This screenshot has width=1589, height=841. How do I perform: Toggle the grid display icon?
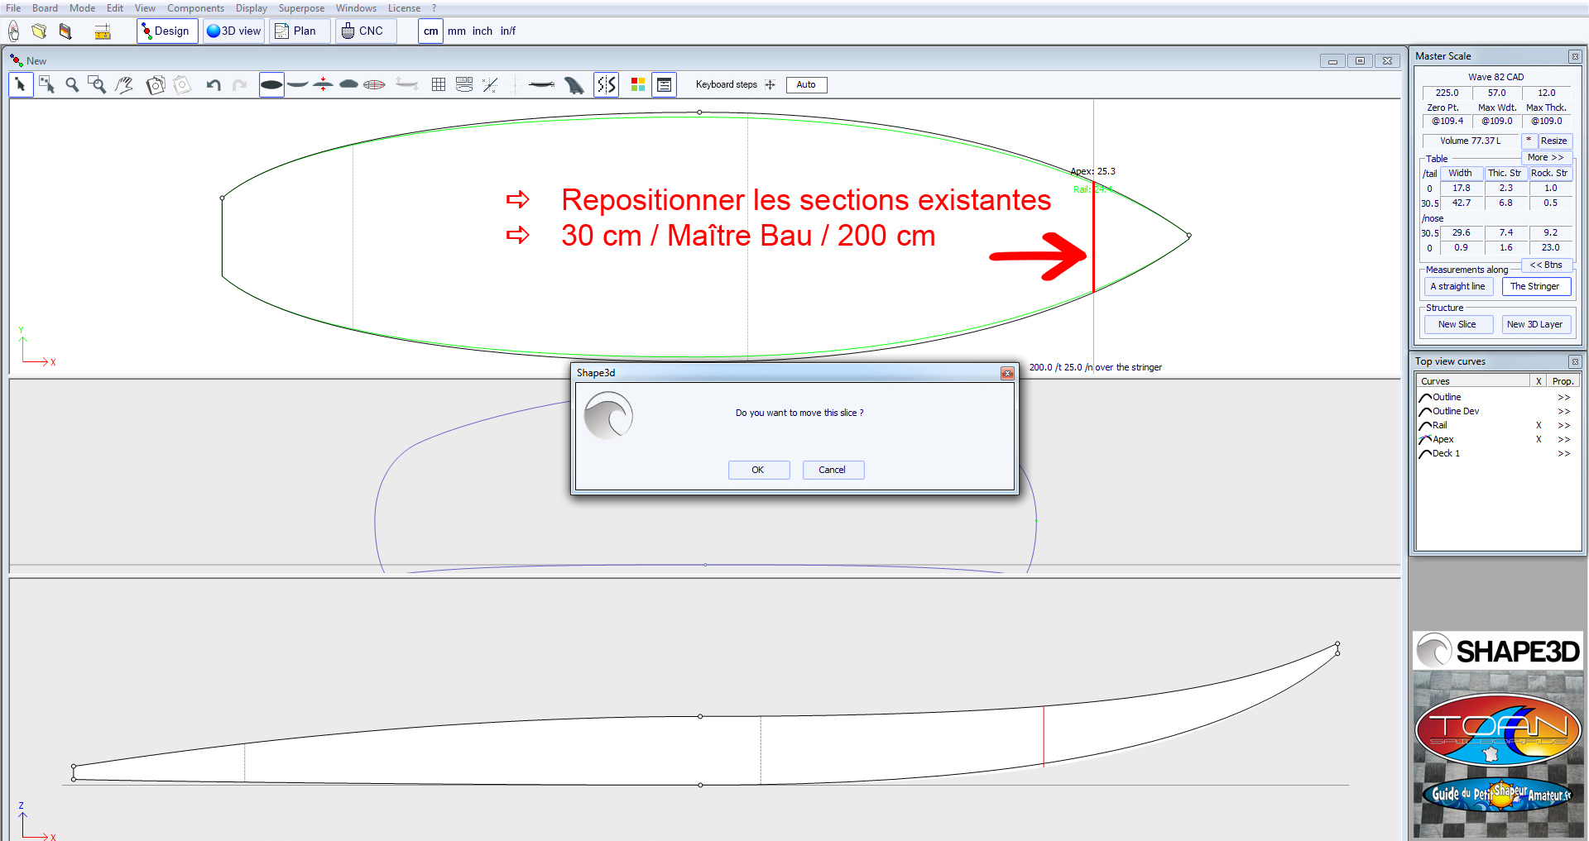tap(439, 84)
